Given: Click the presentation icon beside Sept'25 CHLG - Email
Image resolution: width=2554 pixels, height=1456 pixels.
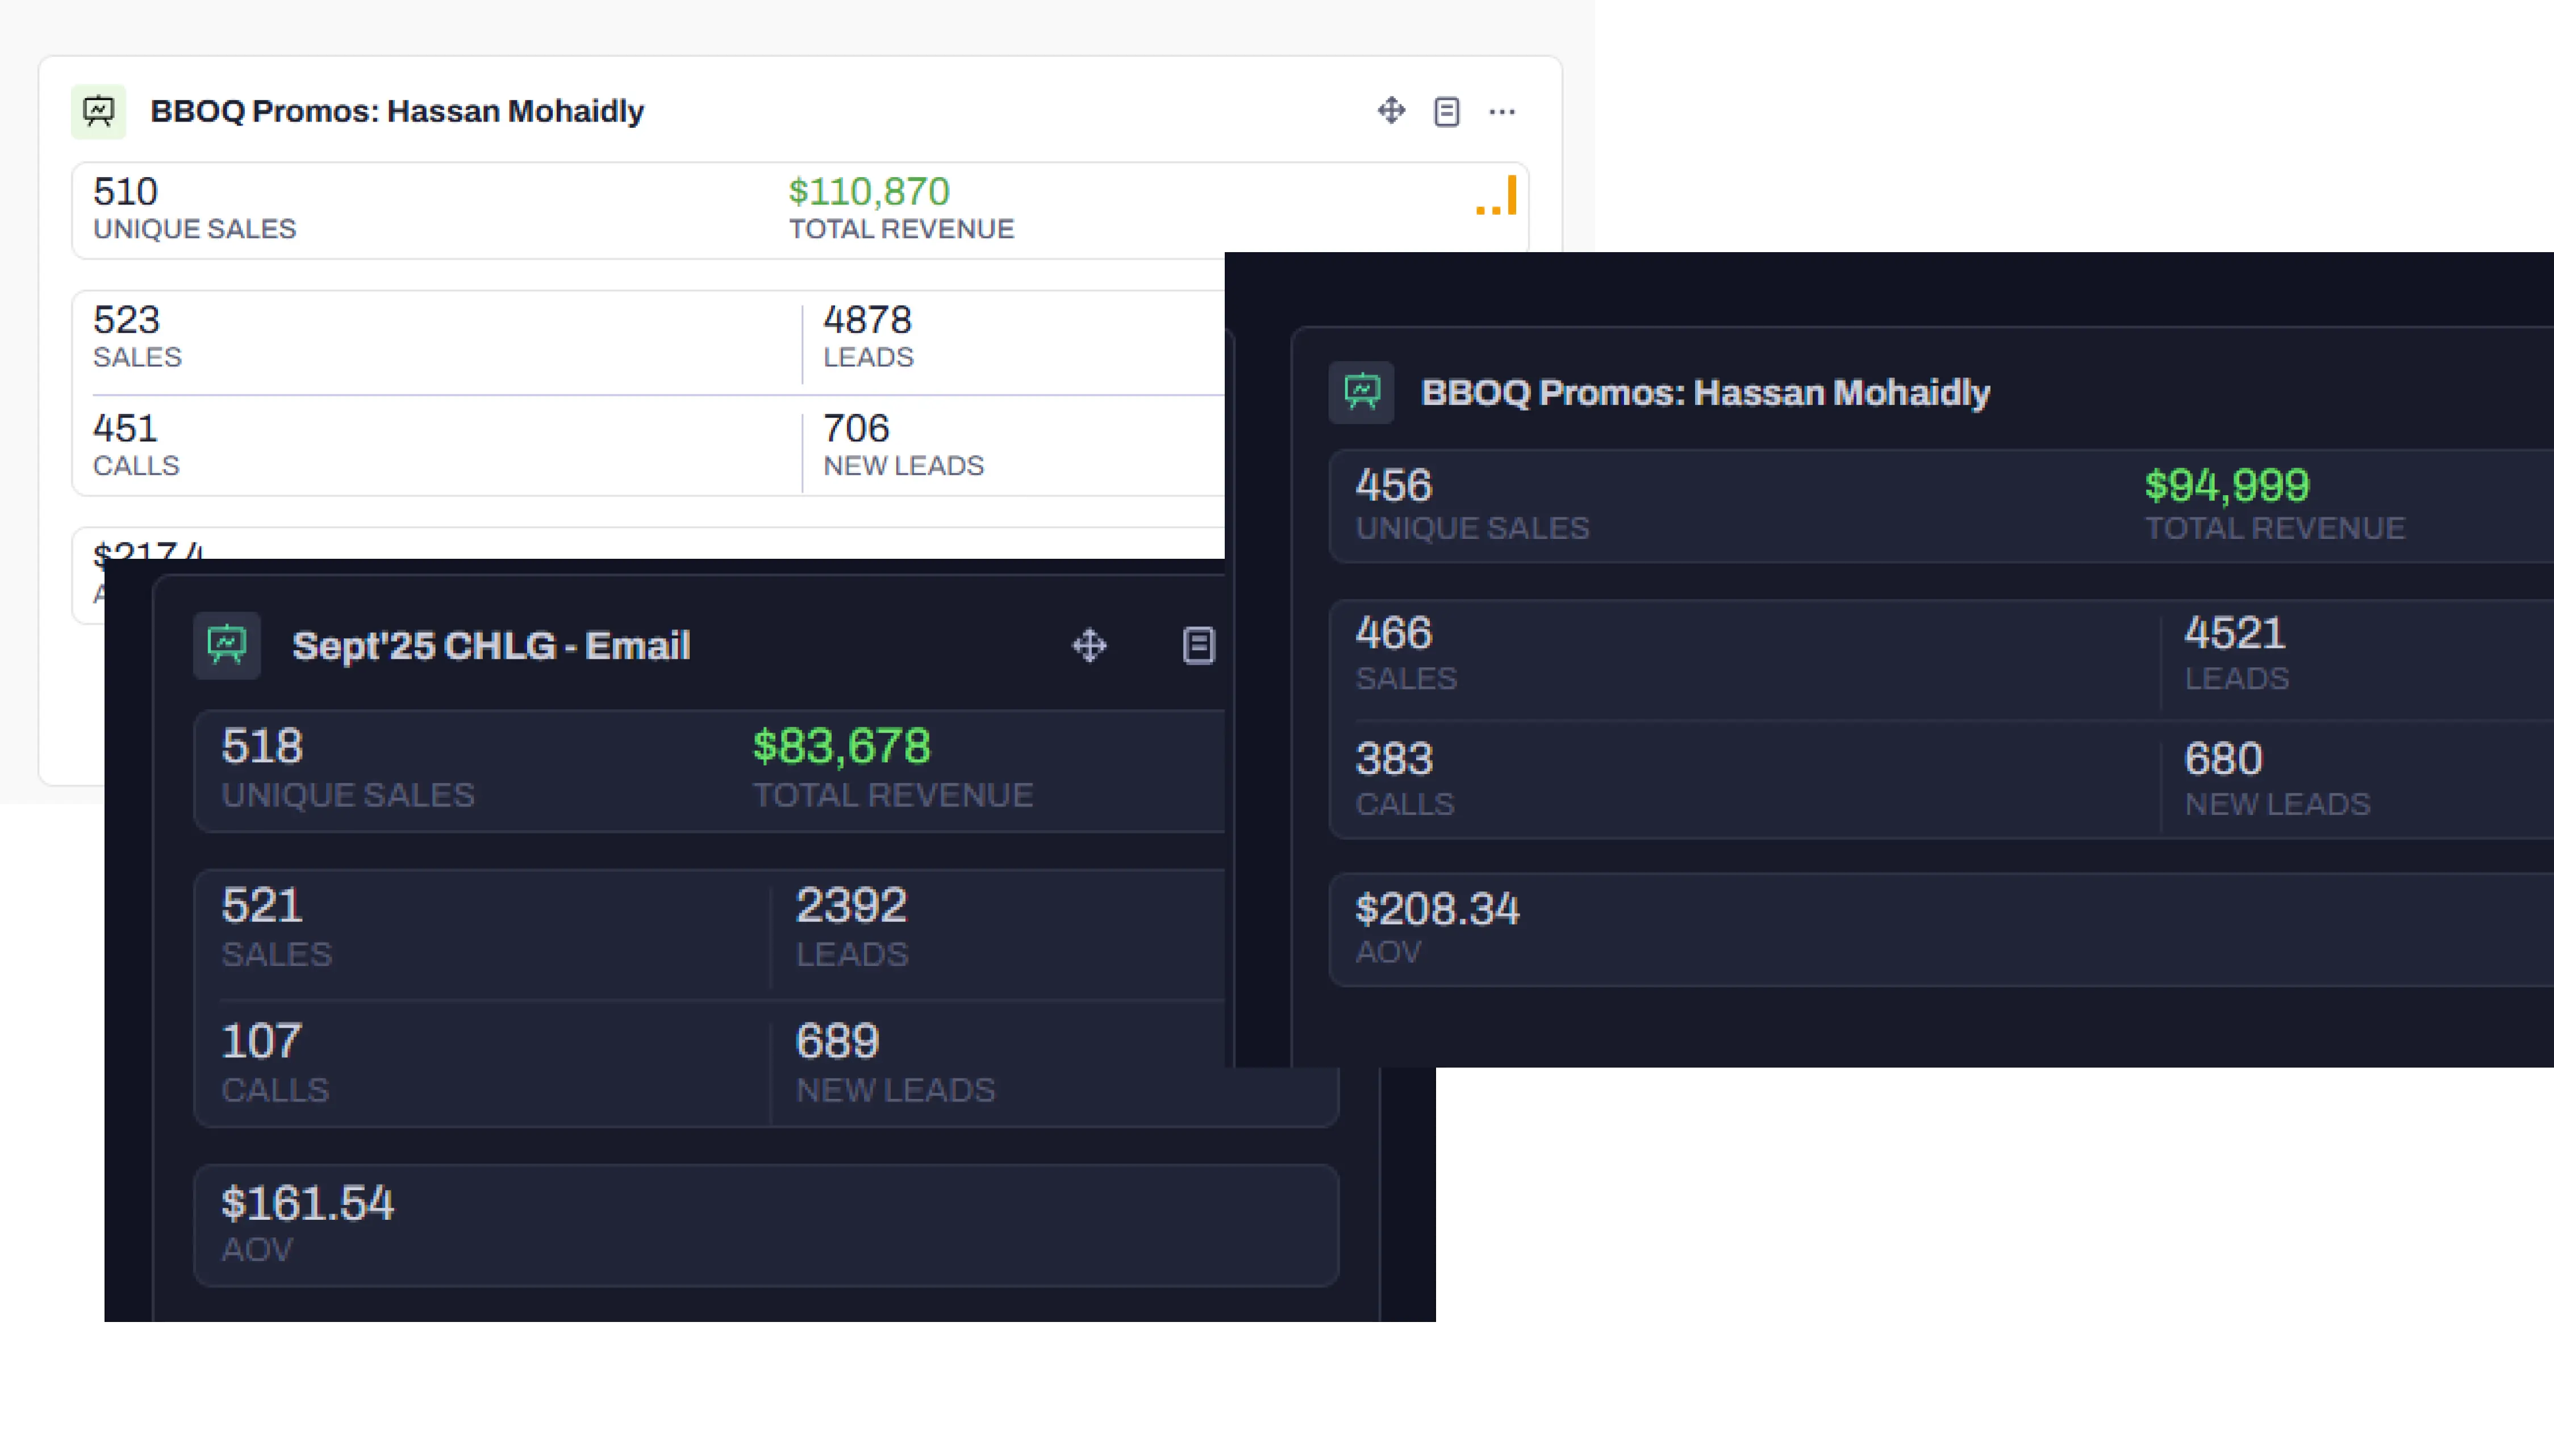Looking at the screenshot, I should [x=227, y=645].
